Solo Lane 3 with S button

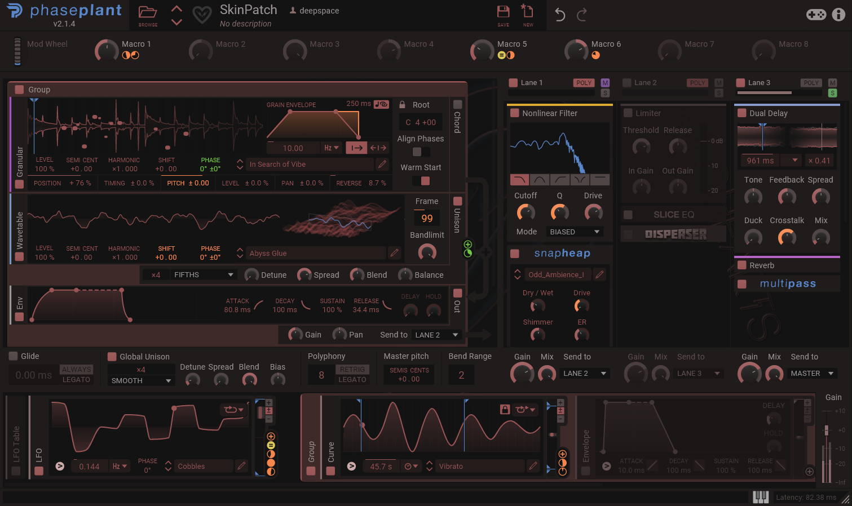pos(833,93)
